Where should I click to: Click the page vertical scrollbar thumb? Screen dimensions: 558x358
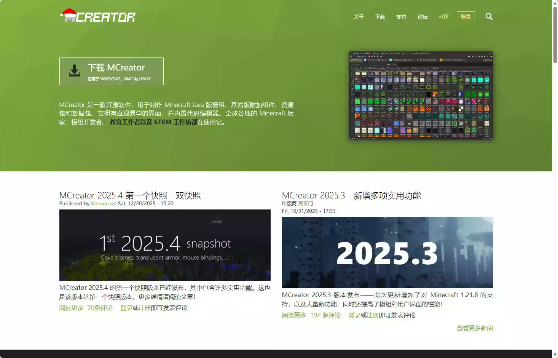point(555,34)
